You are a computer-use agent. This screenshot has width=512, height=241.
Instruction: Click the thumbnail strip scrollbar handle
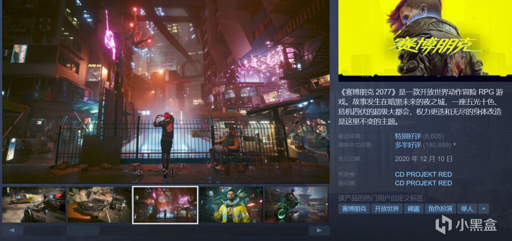coord(83,231)
